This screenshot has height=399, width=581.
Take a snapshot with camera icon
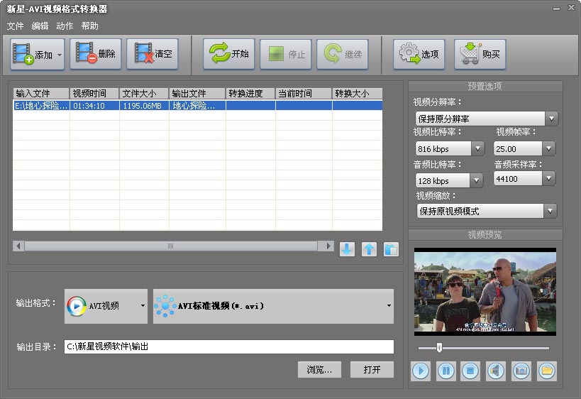(x=521, y=371)
